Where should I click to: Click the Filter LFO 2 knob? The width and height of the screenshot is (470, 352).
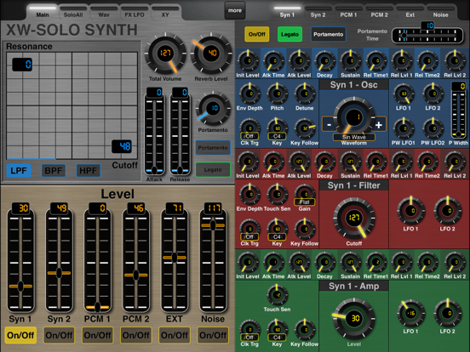(448, 211)
